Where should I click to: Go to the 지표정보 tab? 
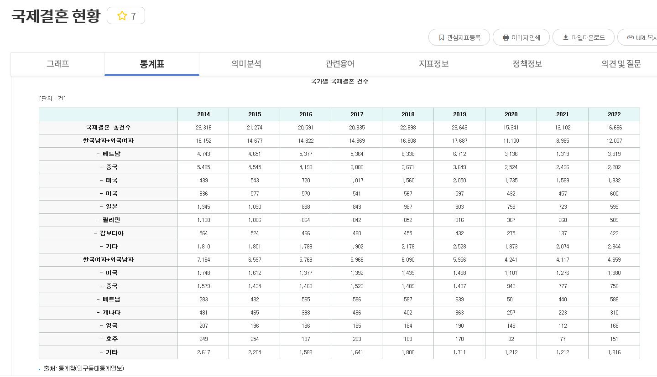coord(433,64)
